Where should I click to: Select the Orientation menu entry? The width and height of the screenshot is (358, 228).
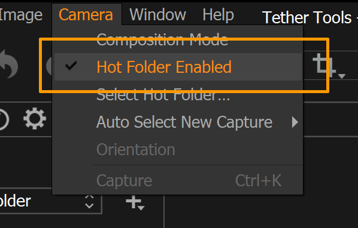136,150
